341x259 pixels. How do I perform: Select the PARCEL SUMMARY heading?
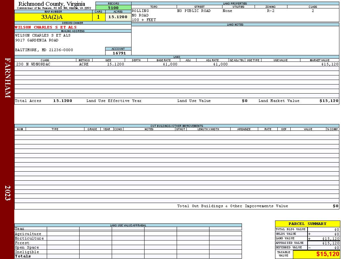point(307,224)
